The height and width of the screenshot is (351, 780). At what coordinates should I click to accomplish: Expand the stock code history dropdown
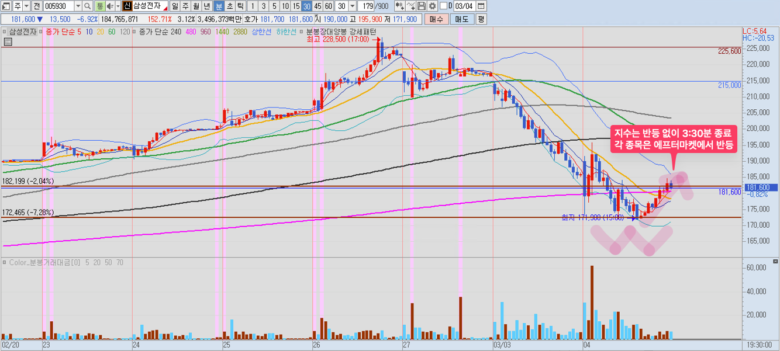tap(78, 6)
